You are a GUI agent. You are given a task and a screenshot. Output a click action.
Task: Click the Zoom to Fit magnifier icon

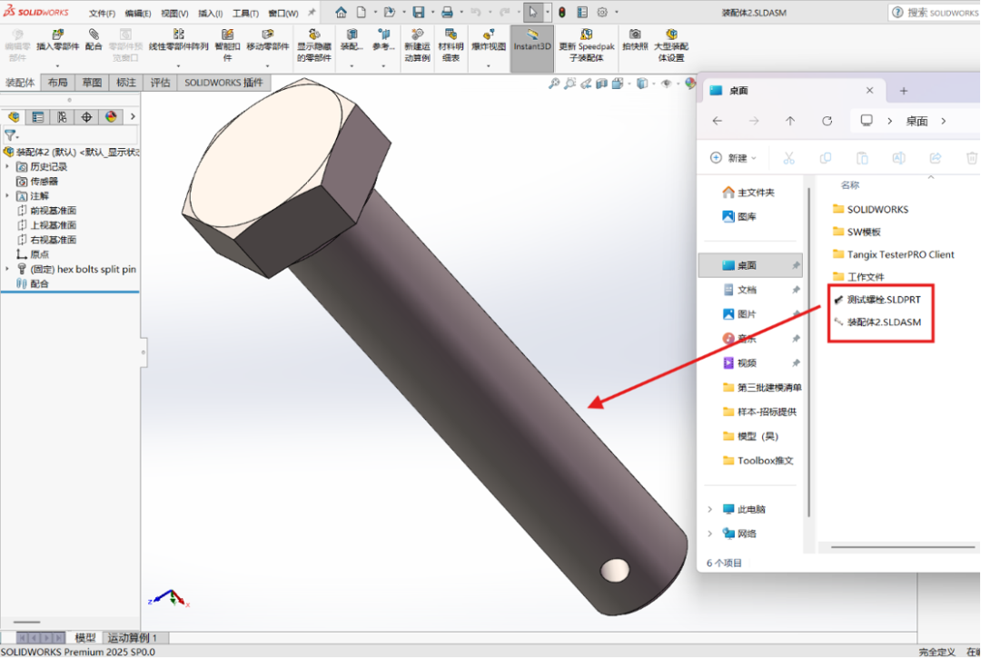[x=554, y=84]
